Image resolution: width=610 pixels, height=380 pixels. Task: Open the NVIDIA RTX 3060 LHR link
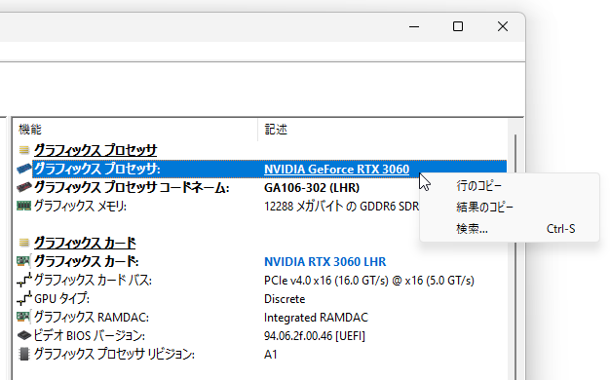pos(324,262)
